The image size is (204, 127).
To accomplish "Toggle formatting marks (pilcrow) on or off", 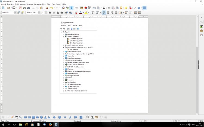I will 71,8.
